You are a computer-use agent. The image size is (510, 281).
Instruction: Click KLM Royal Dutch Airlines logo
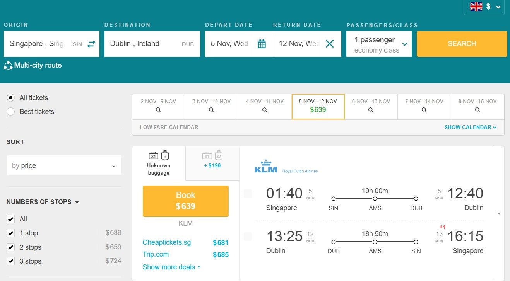pos(286,166)
